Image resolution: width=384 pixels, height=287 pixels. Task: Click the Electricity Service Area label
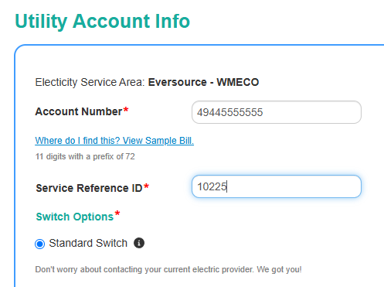point(90,82)
